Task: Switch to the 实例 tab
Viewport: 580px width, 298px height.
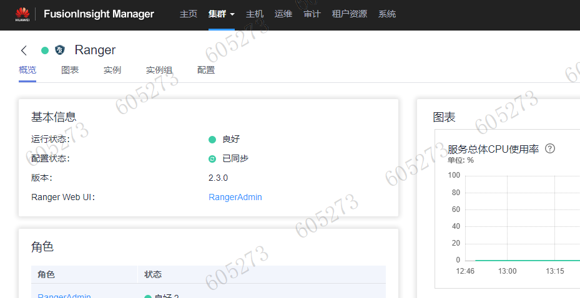Action: (x=112, y=70)
